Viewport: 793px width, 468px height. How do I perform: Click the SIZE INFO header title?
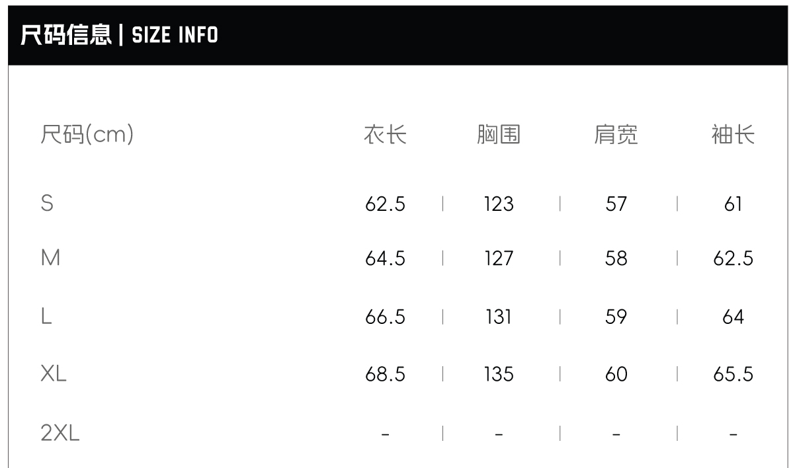pyautogui.click(x=119, y=35)
